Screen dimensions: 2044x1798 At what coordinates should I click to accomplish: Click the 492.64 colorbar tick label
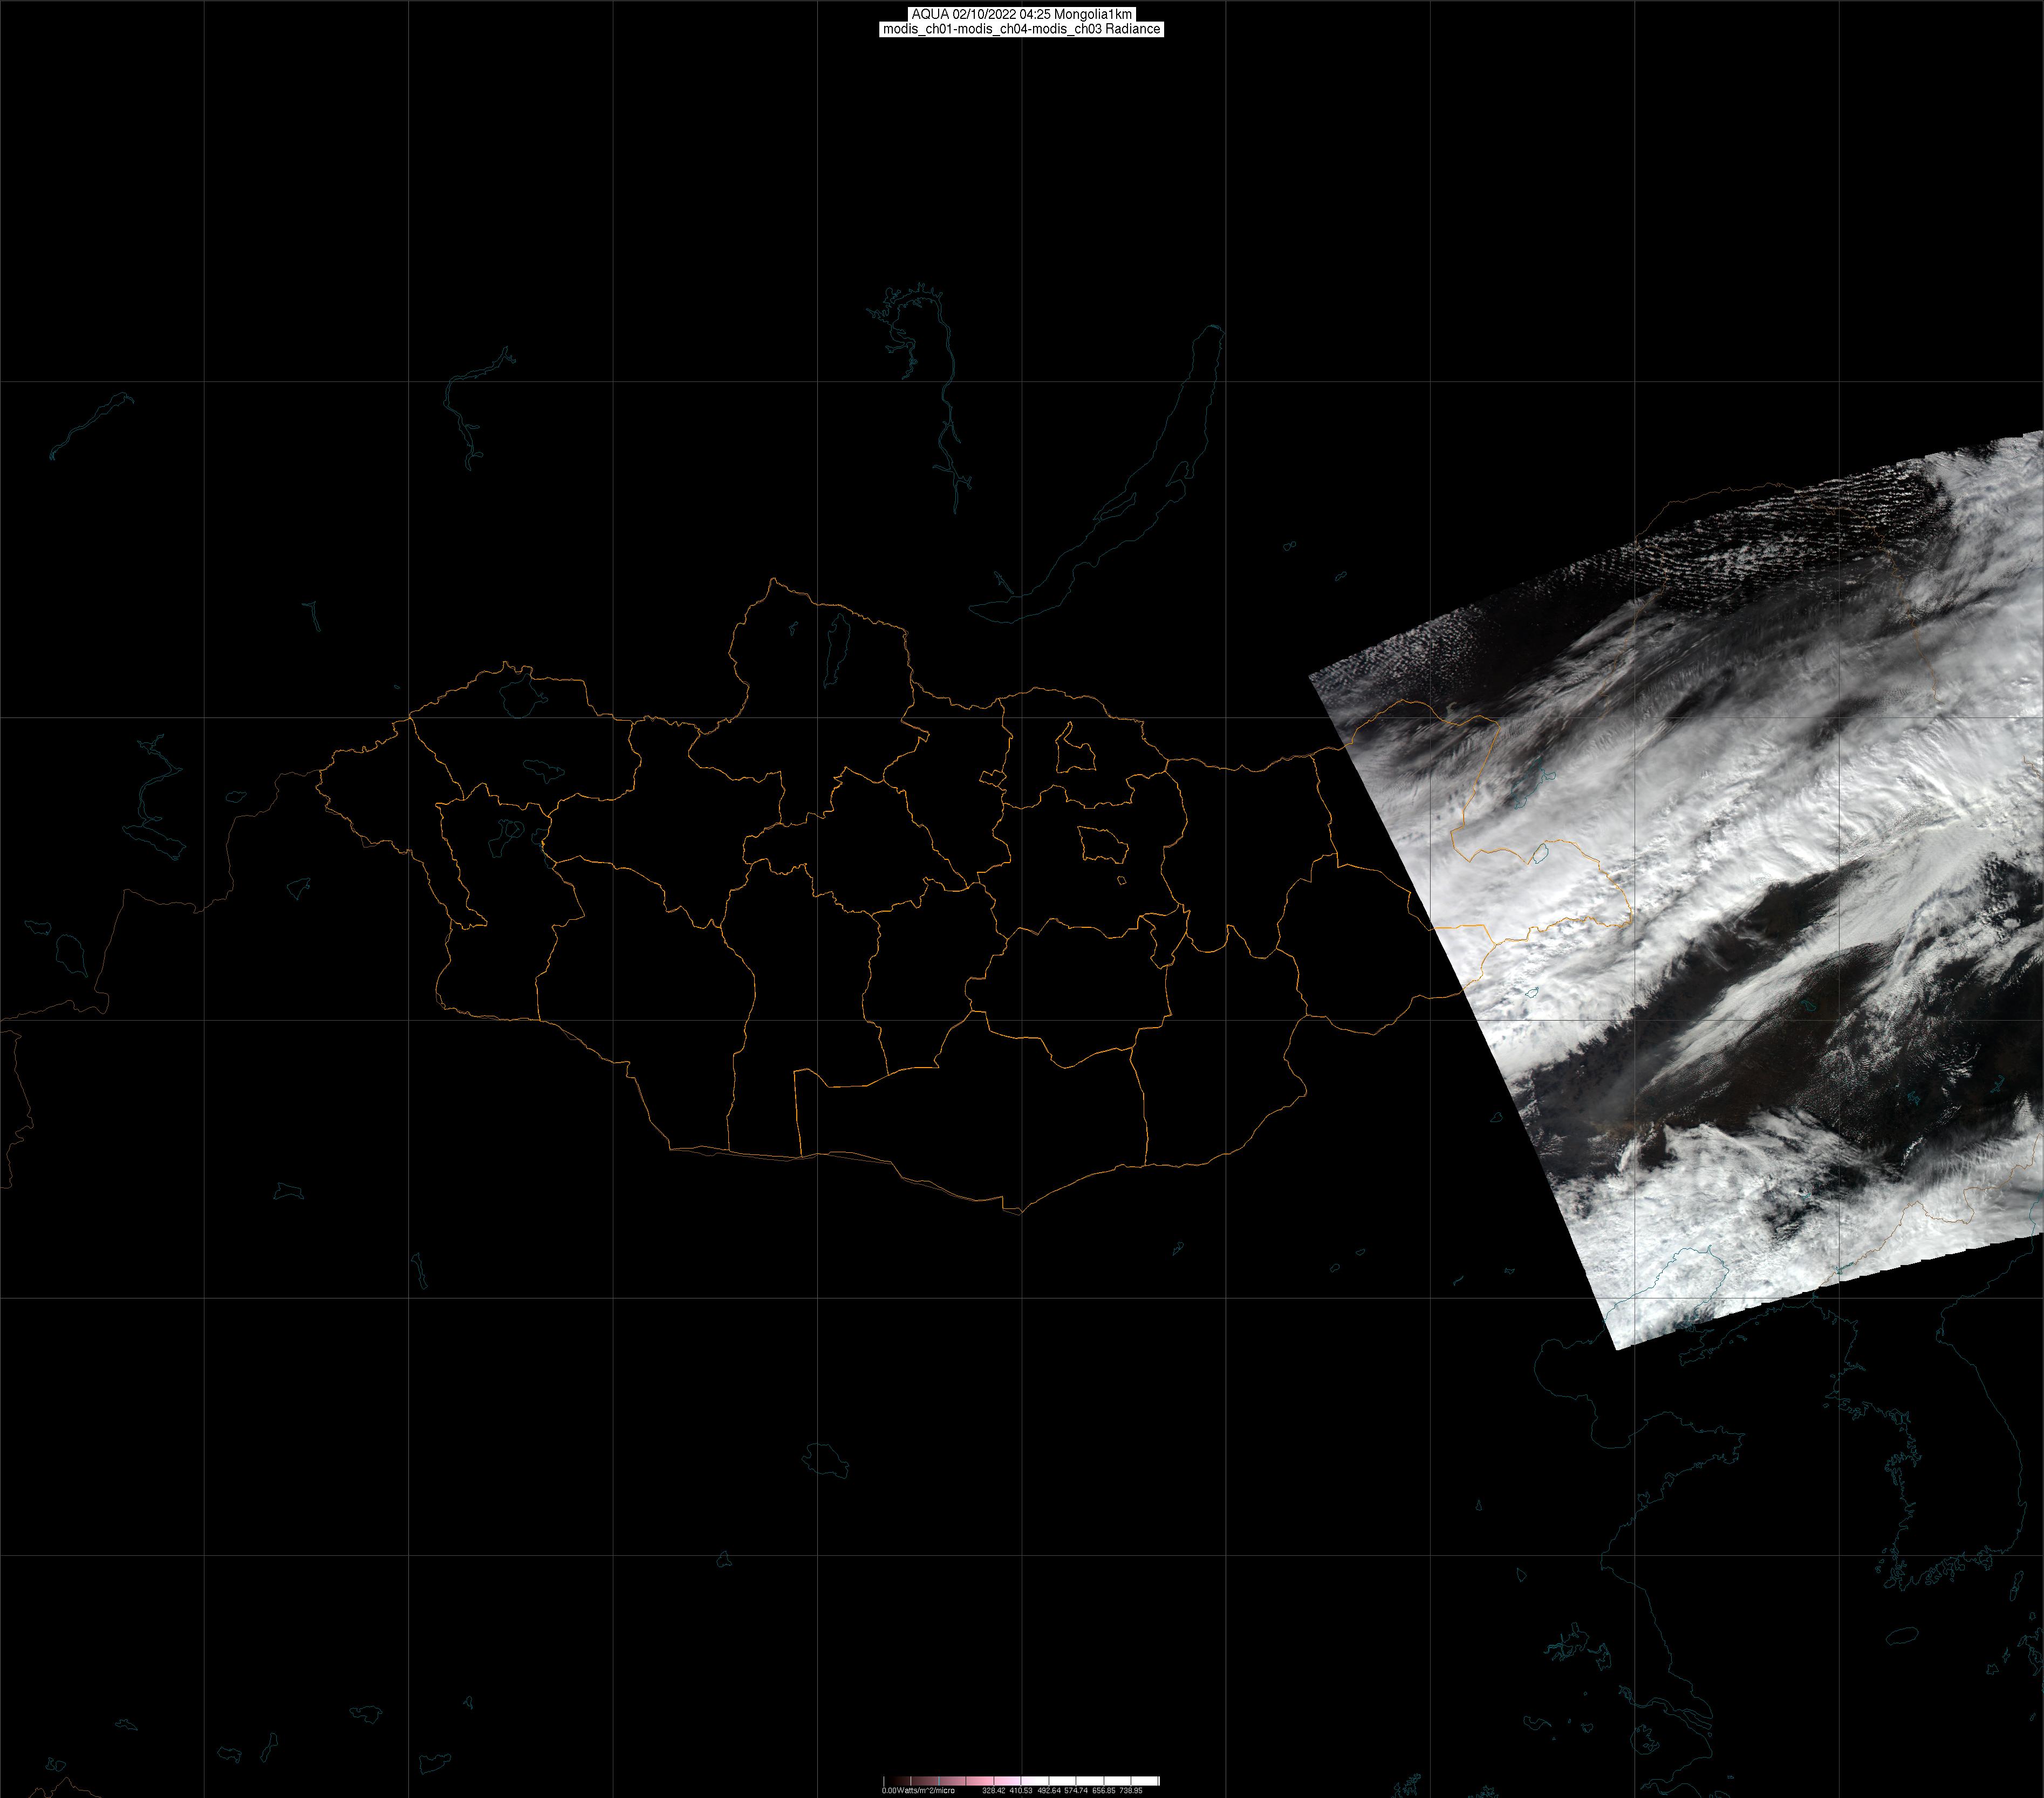(x=1049, y=1791)
